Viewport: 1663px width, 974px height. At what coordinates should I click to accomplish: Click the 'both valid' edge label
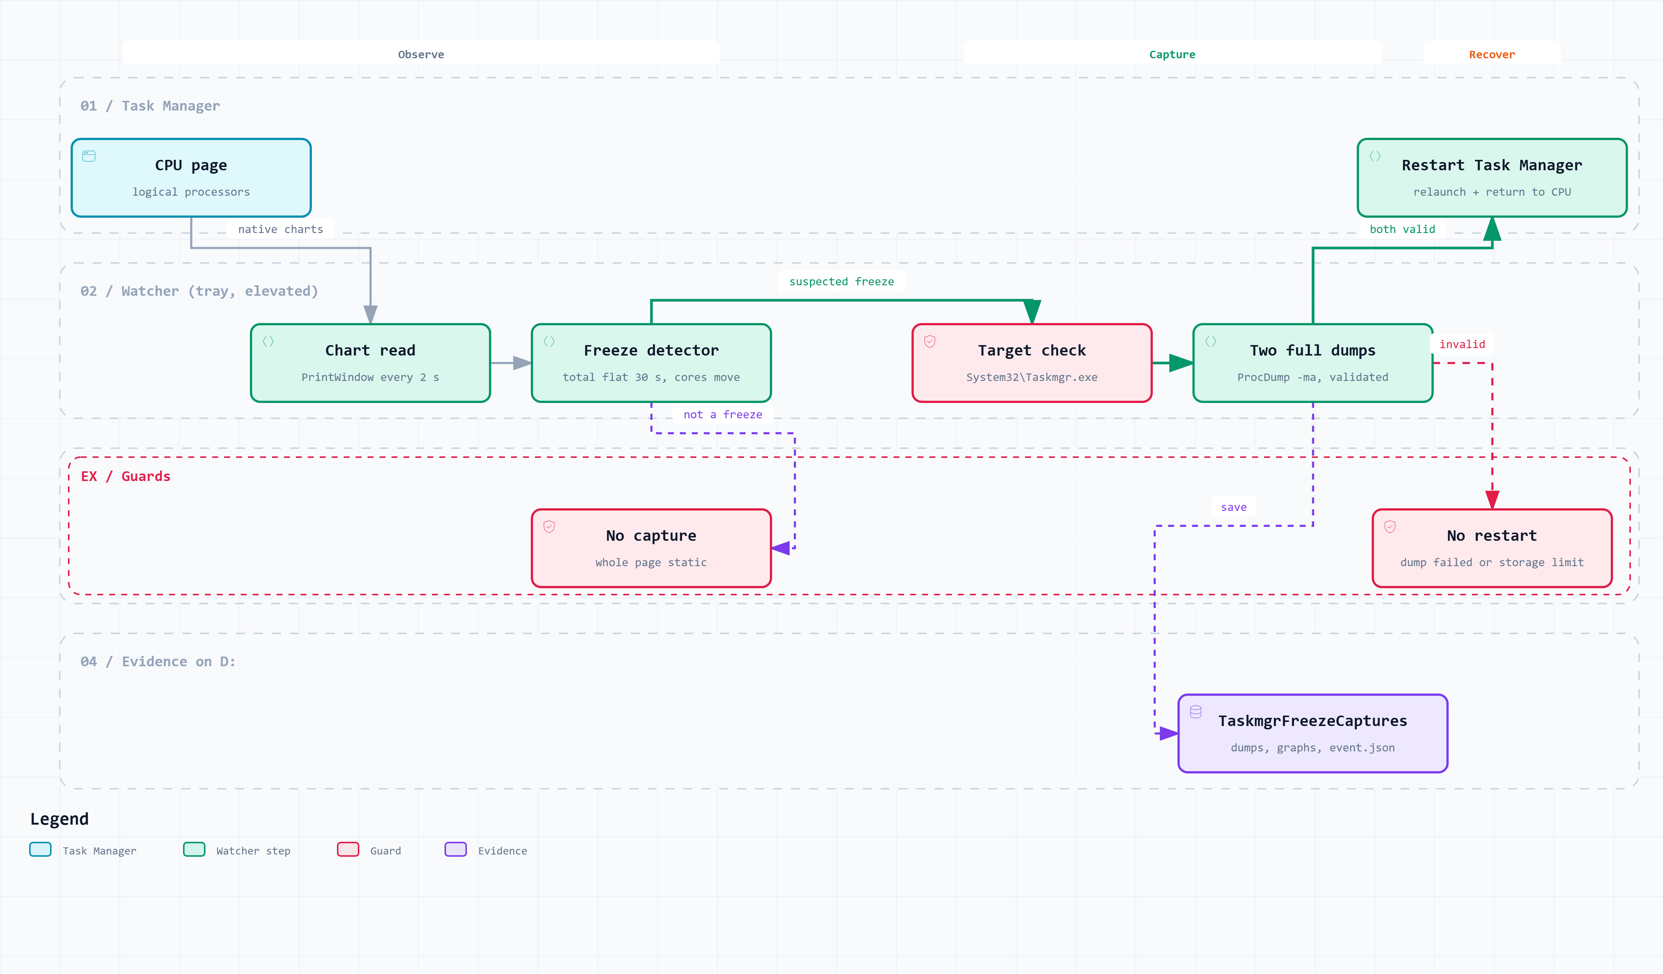tap(1402, 229)
